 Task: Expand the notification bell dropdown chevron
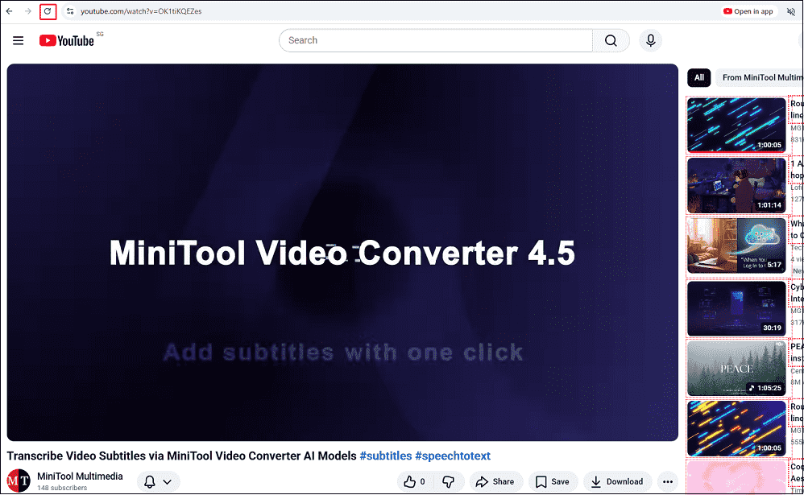pos(166,481)
